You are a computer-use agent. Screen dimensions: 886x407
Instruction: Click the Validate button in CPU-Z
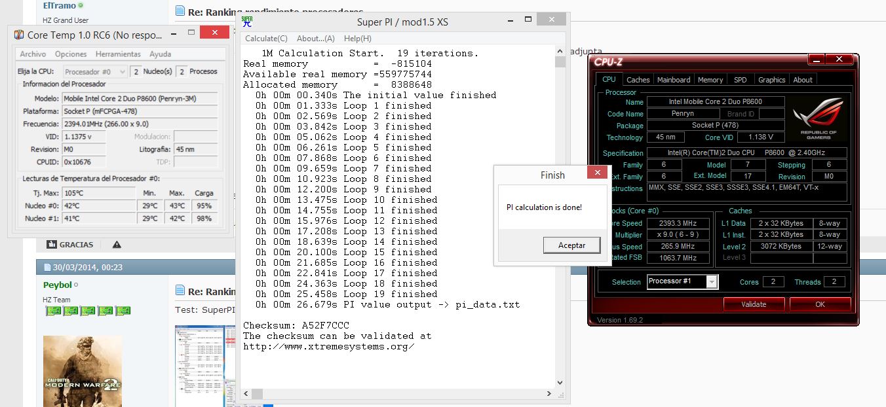(x=754, y=304)
